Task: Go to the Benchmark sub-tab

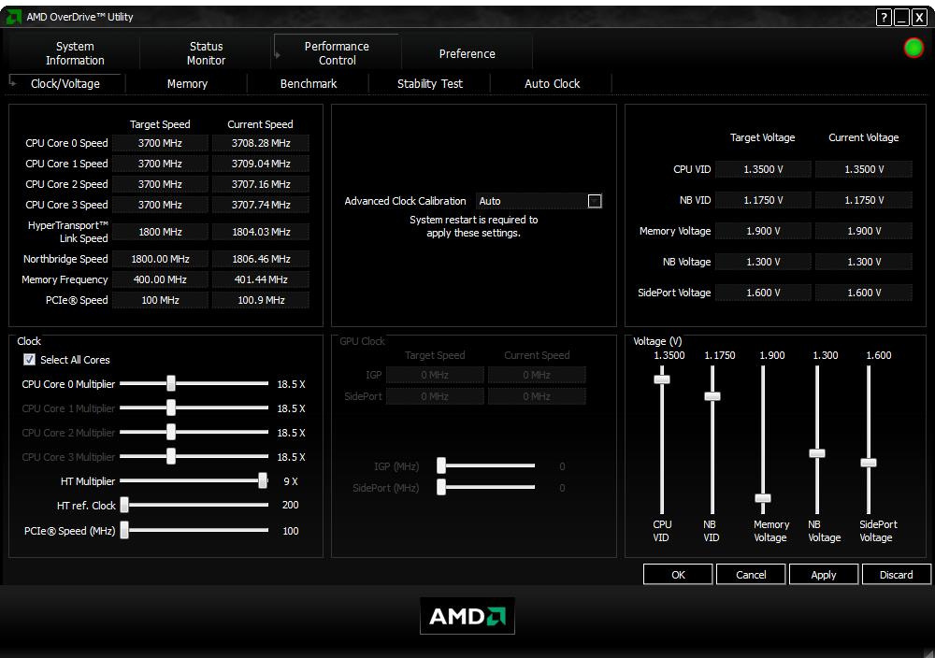Action: click(309, 83)
